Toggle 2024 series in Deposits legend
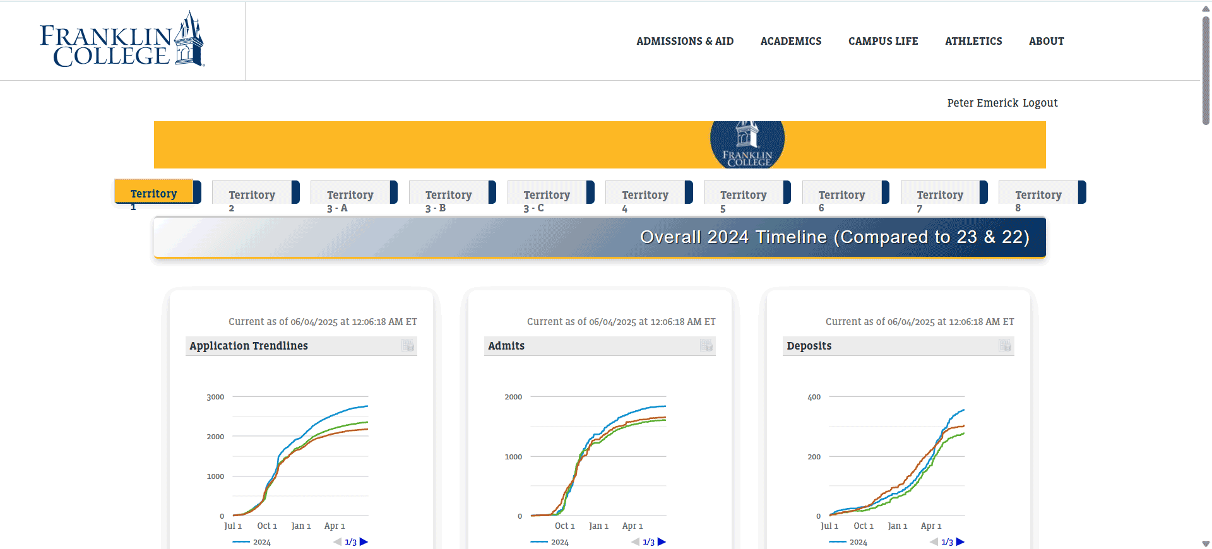The image size is (1212, 549). click(x=848, y=542)
